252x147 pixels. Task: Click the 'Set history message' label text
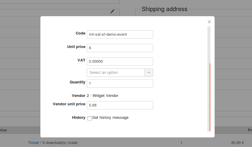coord(110,118)
